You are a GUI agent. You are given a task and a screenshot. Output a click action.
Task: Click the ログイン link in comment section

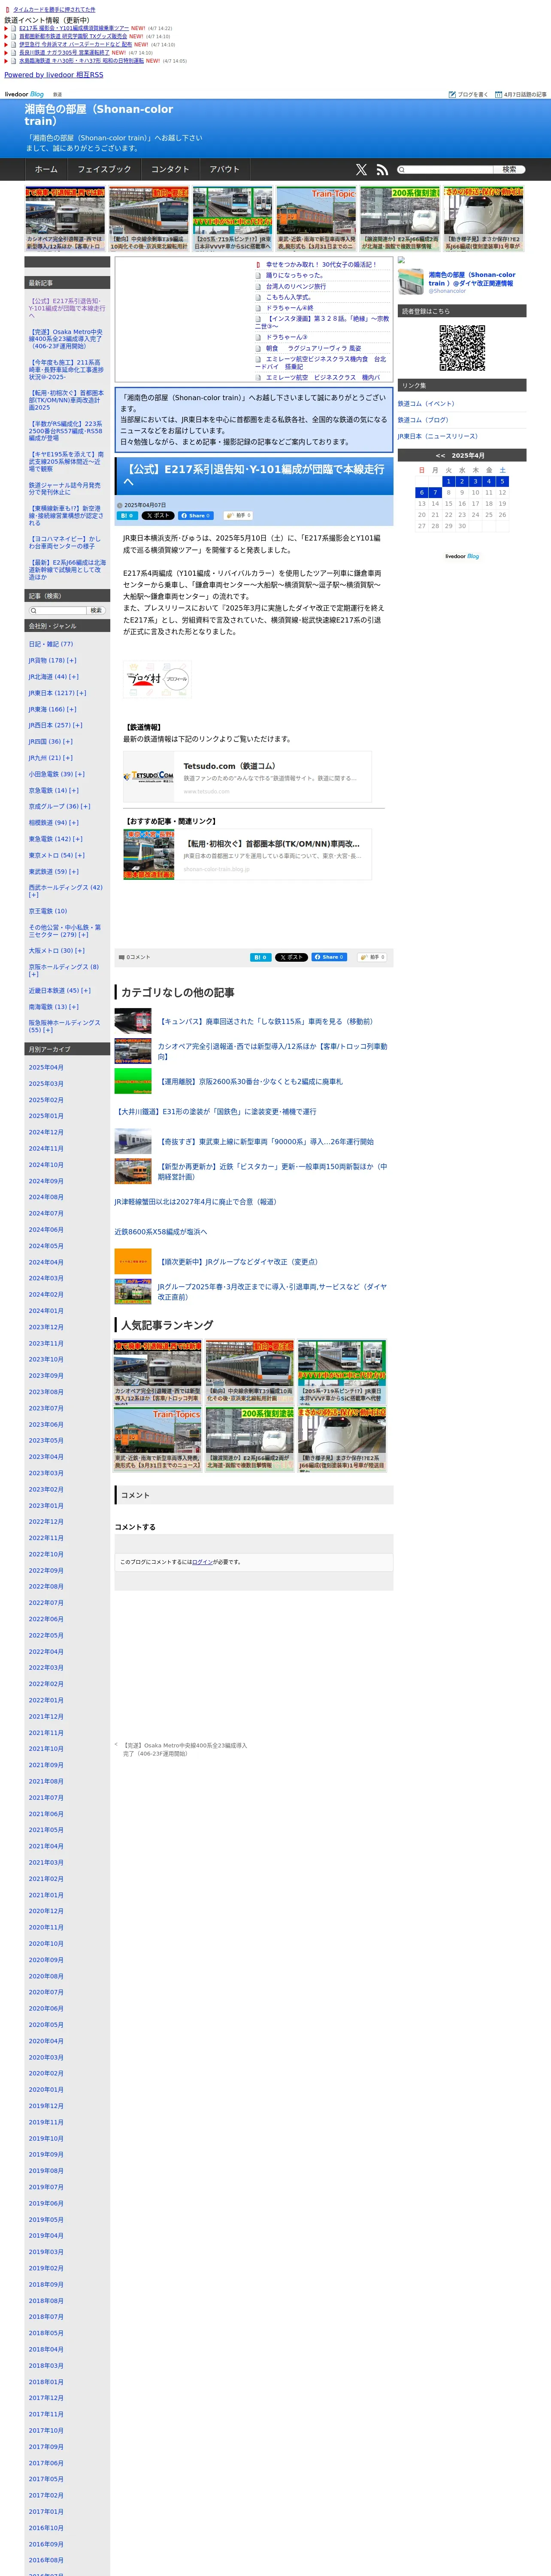click(202, 1561)
